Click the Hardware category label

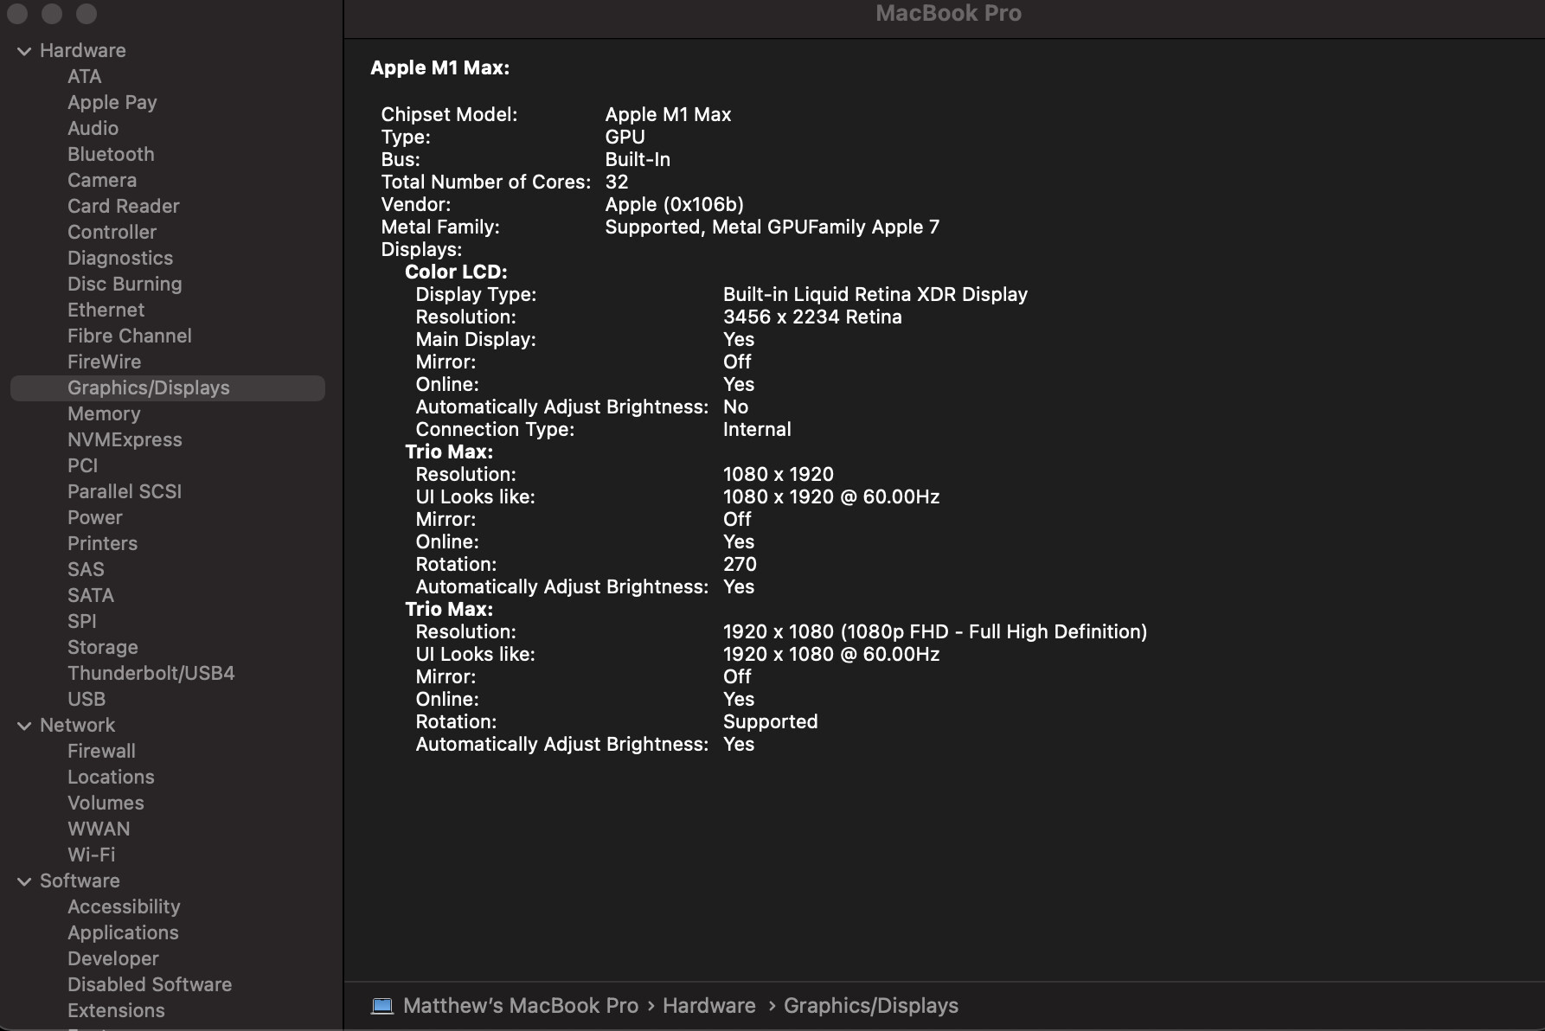click(83, 51)
